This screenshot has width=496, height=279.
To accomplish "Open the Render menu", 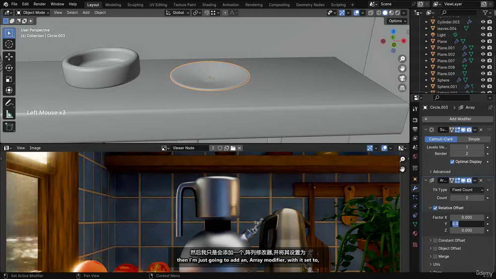I will pyautogui.click(x=40, y=4).
